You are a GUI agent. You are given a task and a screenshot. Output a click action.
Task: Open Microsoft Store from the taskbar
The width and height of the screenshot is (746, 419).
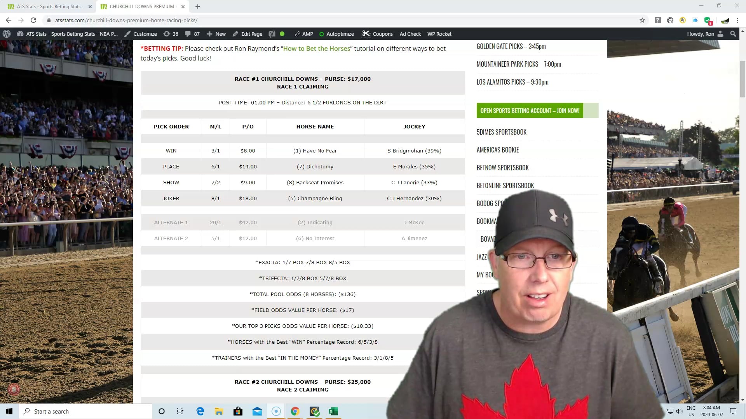(x=238, y=411)
